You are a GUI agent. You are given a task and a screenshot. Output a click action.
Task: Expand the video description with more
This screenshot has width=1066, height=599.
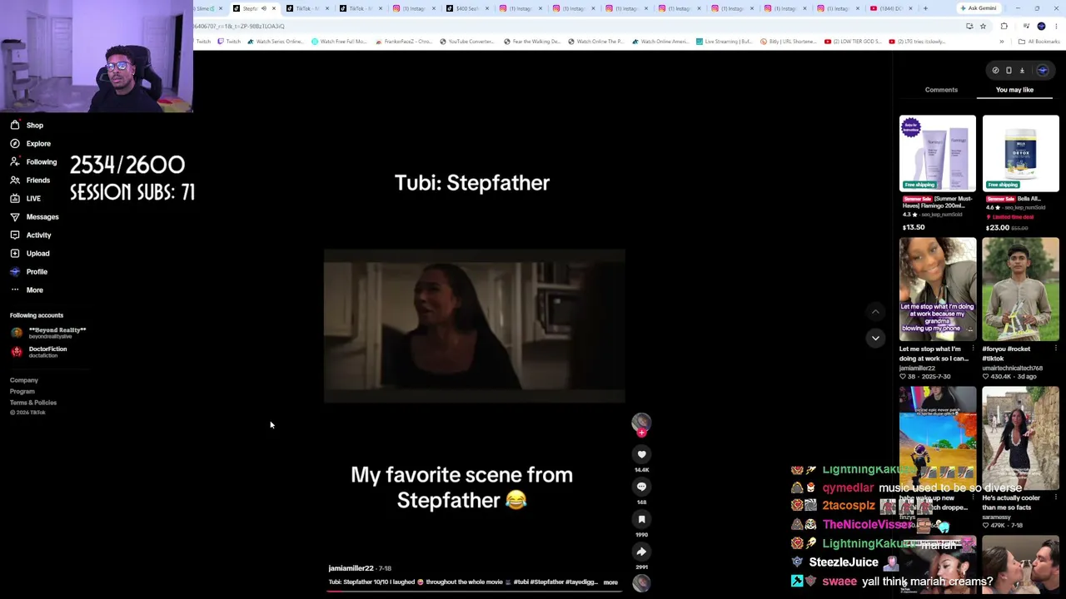(x=610, y=582)
